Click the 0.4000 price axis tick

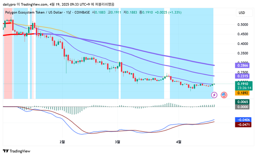(243, 44)
